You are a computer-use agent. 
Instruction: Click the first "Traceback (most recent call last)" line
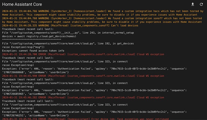click(28, 29)
